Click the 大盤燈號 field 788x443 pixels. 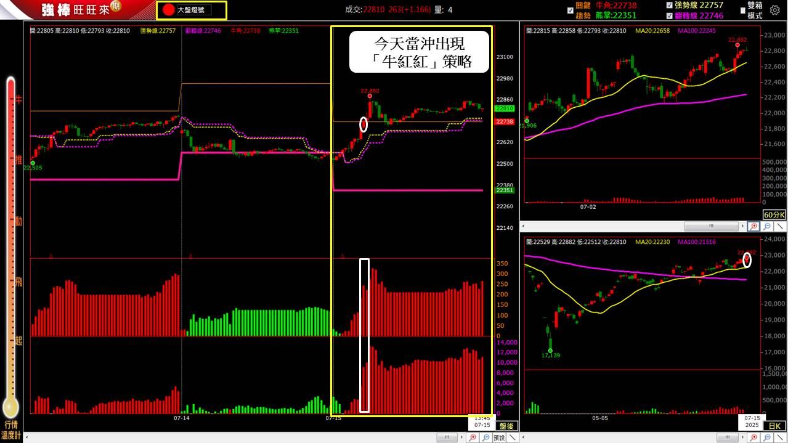[193, 10]
